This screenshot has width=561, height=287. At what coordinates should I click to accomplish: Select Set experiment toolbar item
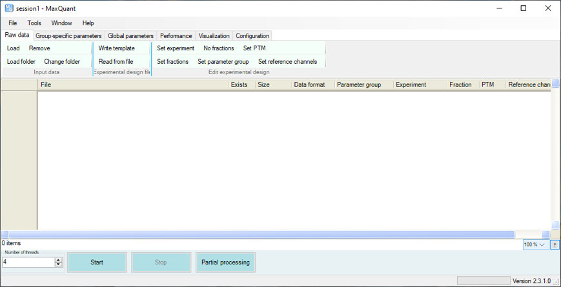coord(176,48)
